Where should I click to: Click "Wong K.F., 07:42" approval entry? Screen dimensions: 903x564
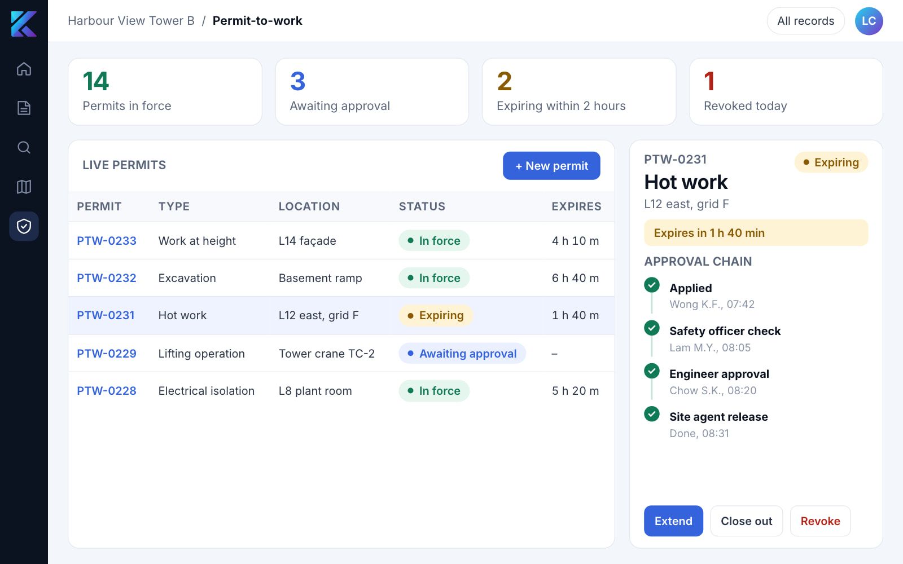(712, 305)
